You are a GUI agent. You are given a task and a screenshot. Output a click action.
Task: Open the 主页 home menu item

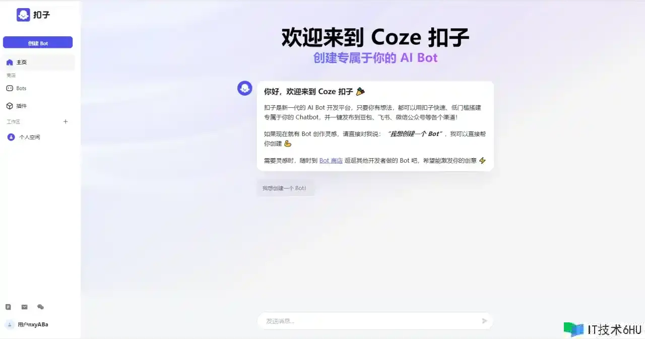pyautogui.click(x=38, y=62)
